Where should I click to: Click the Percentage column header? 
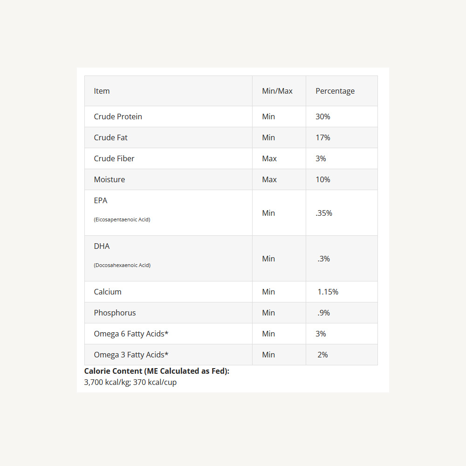(335, 91)
